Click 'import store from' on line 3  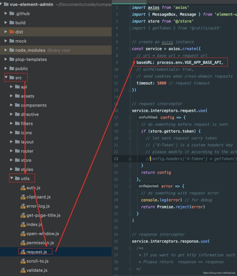pos(151,21)
